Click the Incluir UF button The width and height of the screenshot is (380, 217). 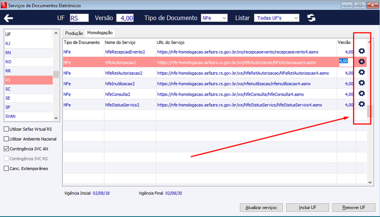[x=308, y=207]
